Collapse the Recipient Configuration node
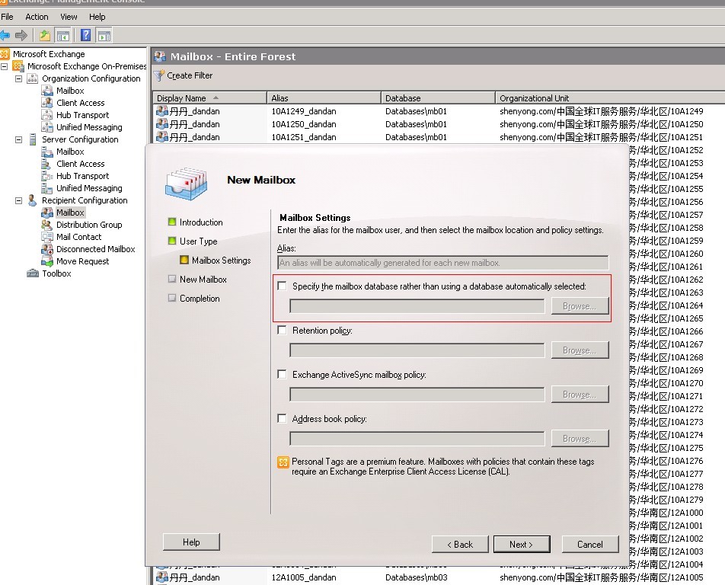725x585 pixels. [x=18, y=200]
